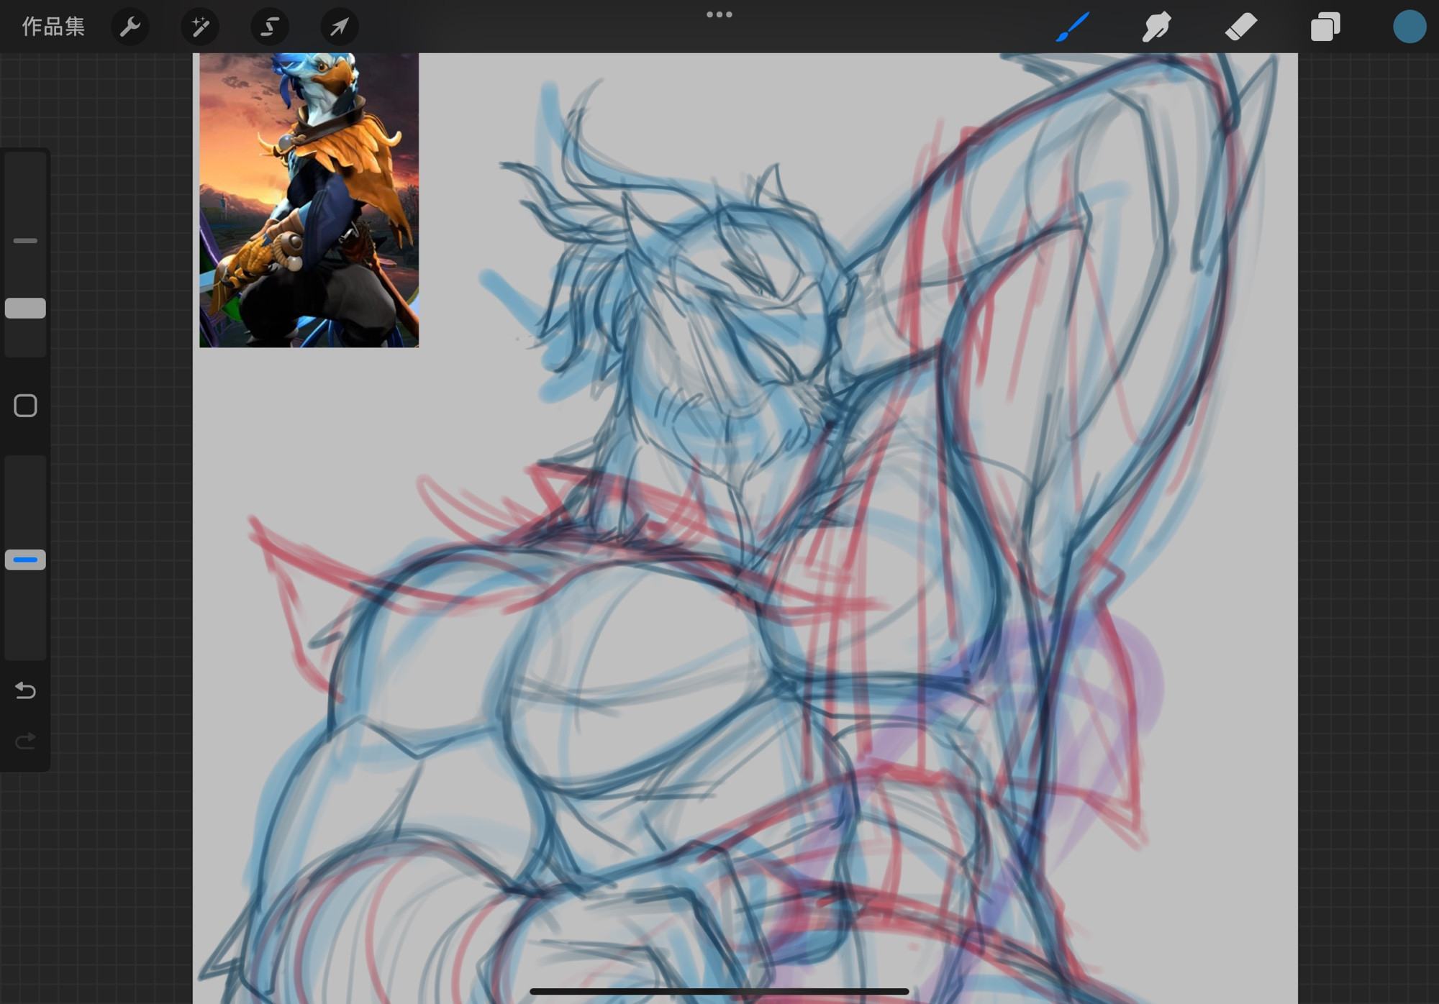This screenshot has width=1439, height=1004.
Task: Select the Eraser tool
Action: click(x=1241, y=27)
